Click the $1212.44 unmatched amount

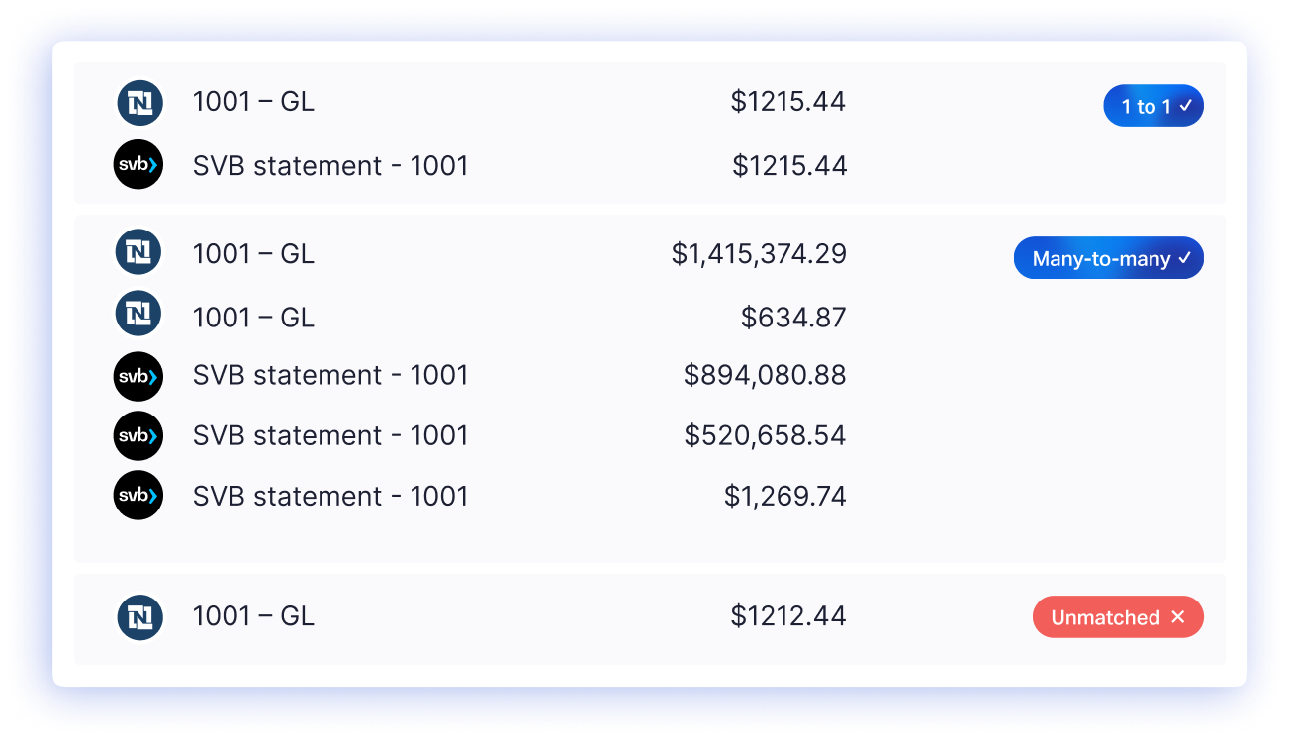click(x=788, y=616)
